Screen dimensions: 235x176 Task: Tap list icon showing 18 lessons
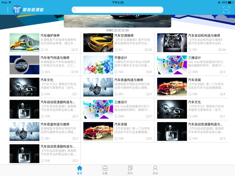[73, 72]
